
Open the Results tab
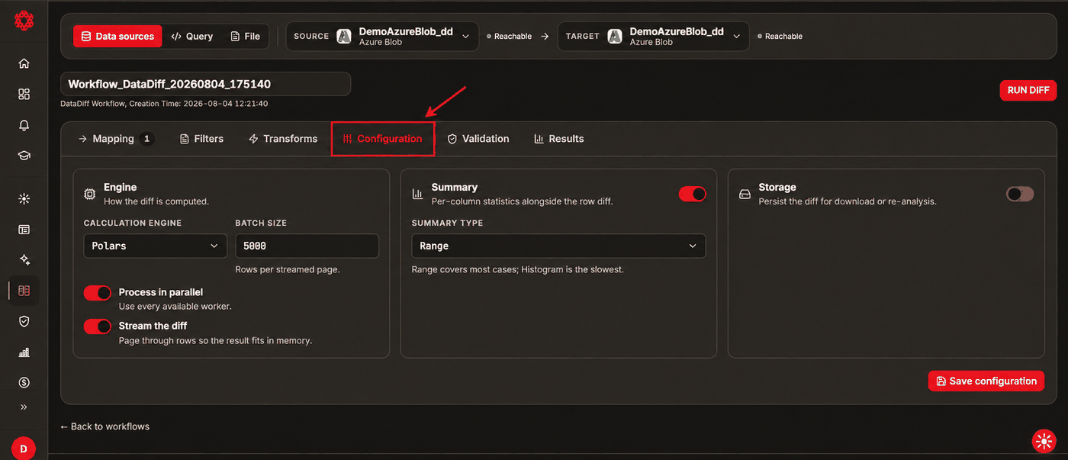click(559, 139)
